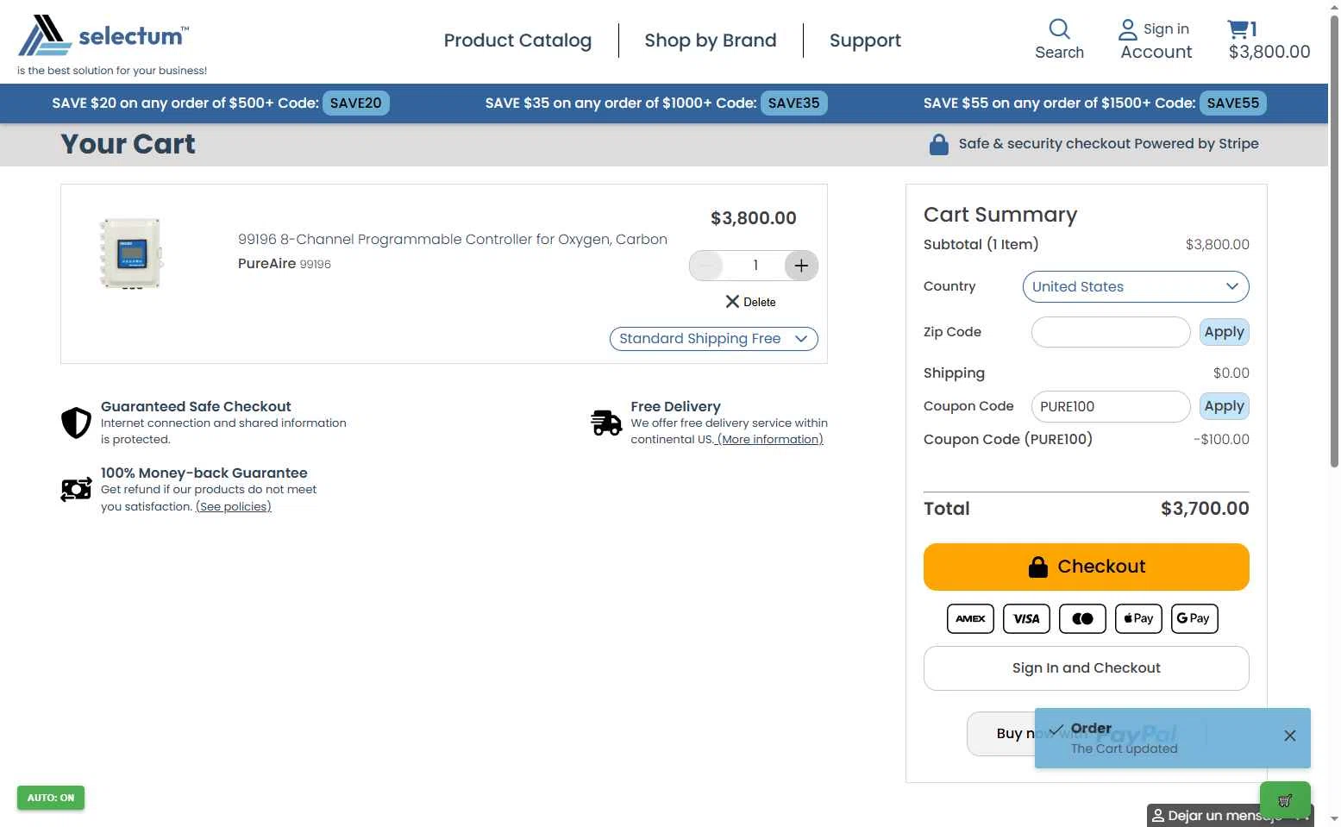Click the -$100.00 coupon discount value
The width and height of the screenshot is (1341, 827).
1221,440
